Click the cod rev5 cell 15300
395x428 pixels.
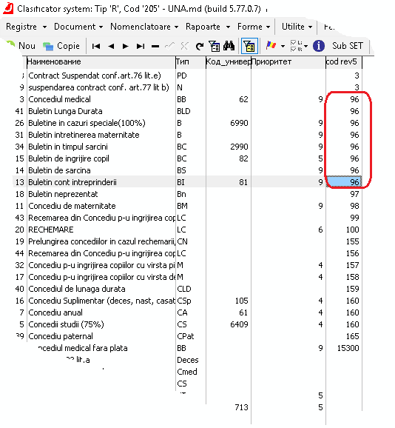click(x=344, y=348)
